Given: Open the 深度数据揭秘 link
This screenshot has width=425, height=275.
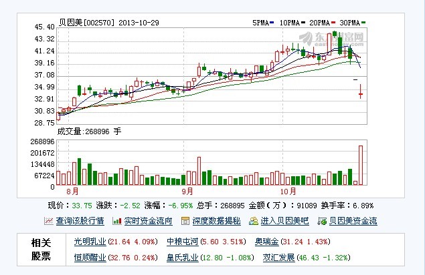Looking at the screenshot, I should tap(217, 221).
